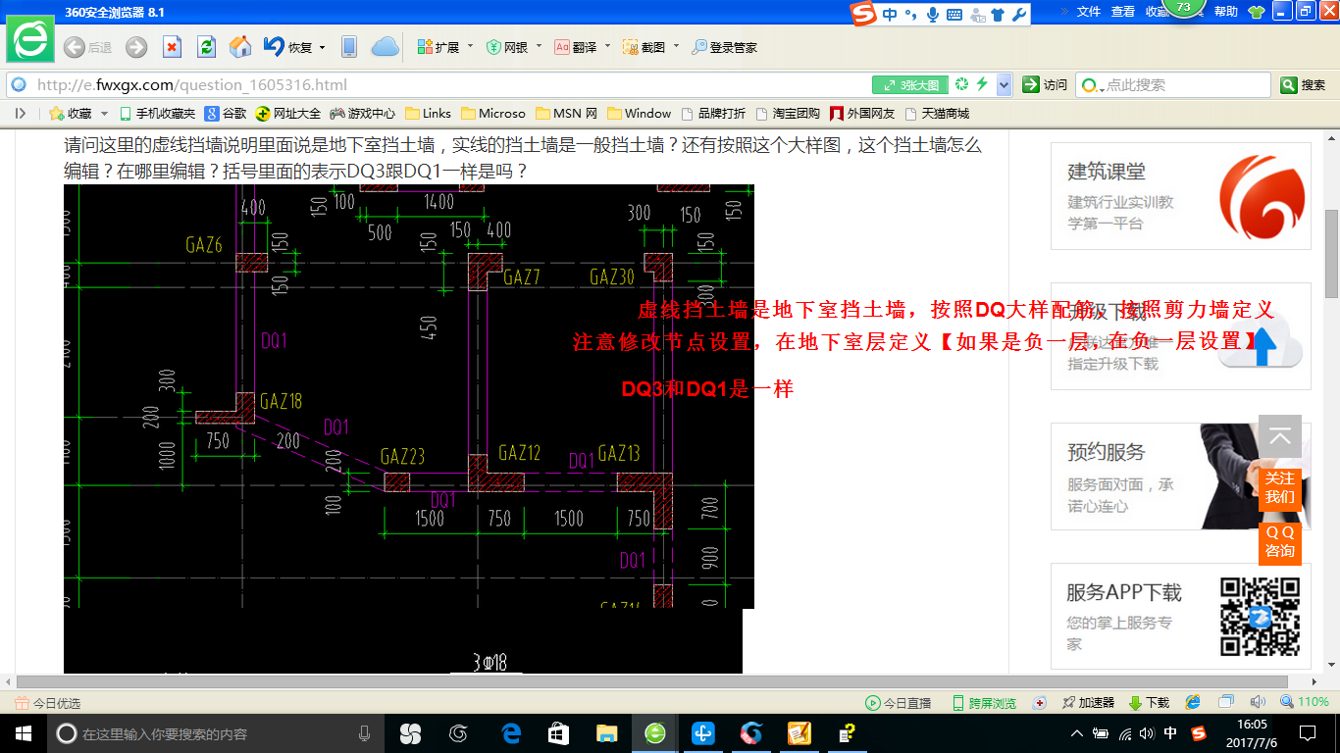Click the 跨屏浏览 status bar item
Viewport: 1340px width, 753px height.
click(x=984, y=703)
